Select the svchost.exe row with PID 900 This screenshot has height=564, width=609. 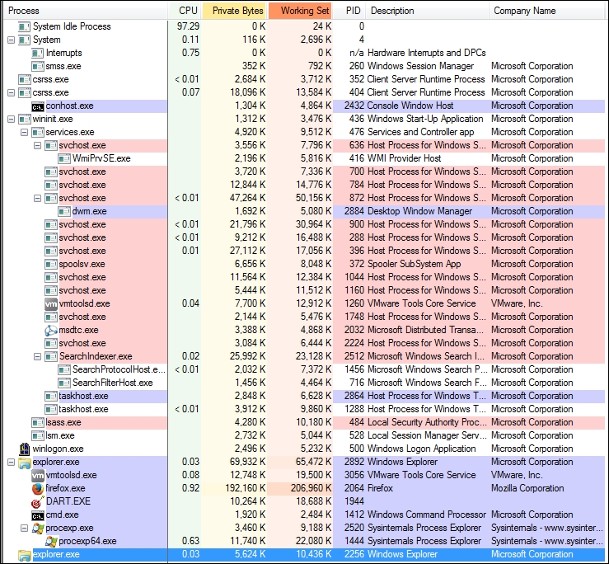[x=305, y=224]
